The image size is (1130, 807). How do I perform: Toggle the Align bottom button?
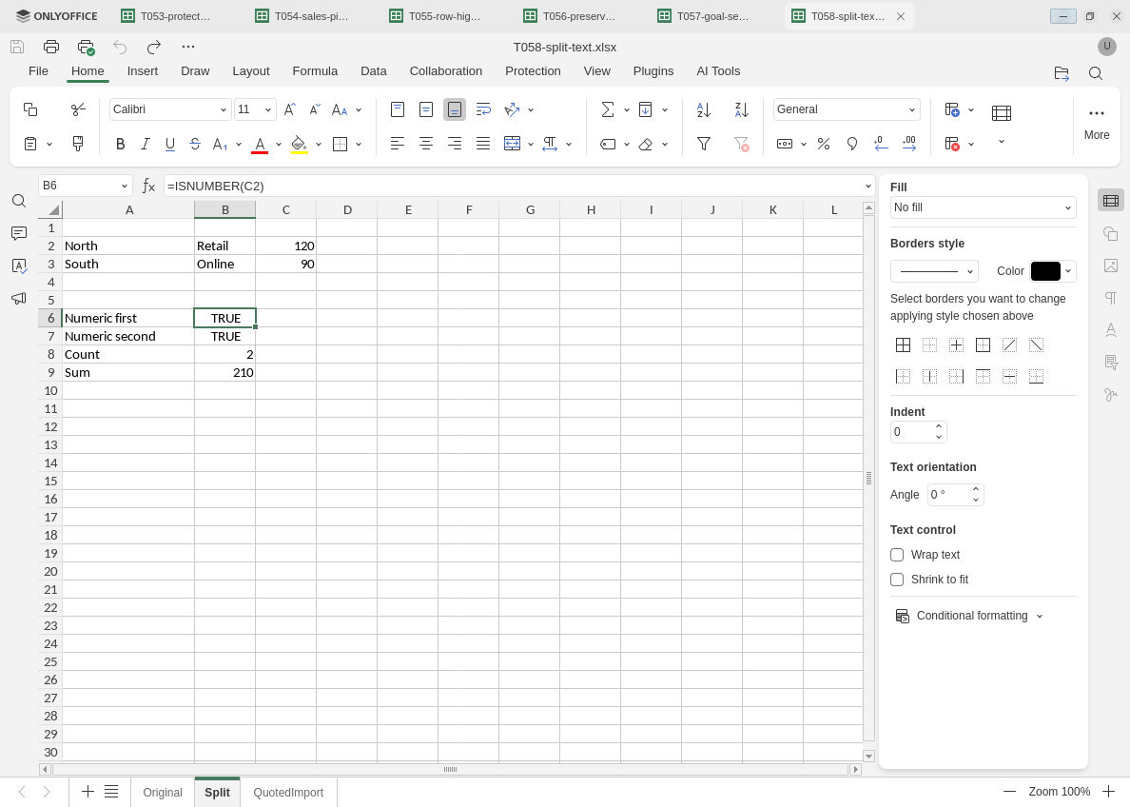[x=455, y=109]
